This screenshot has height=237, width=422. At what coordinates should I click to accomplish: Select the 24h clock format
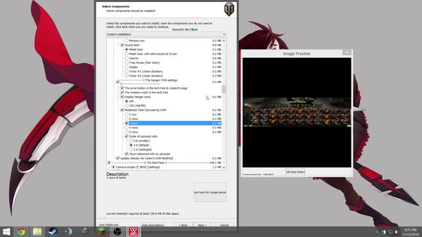127,101
